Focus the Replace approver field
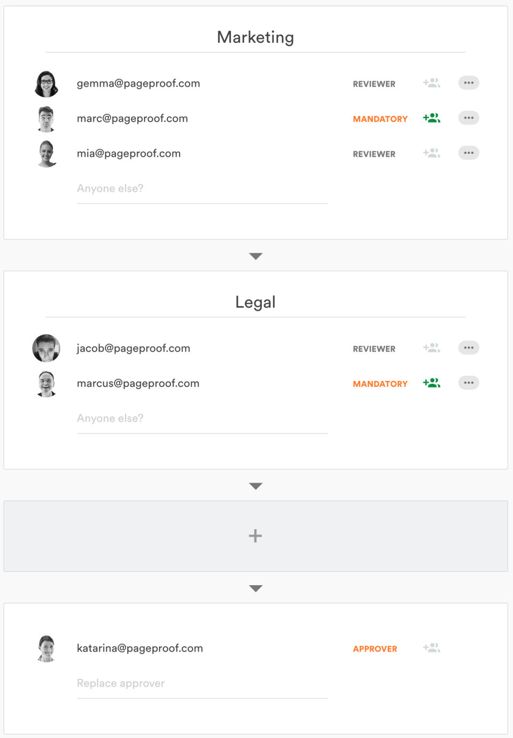Viewport: 513px width, 738px height. pyautogui.click(x=202, y=683)
